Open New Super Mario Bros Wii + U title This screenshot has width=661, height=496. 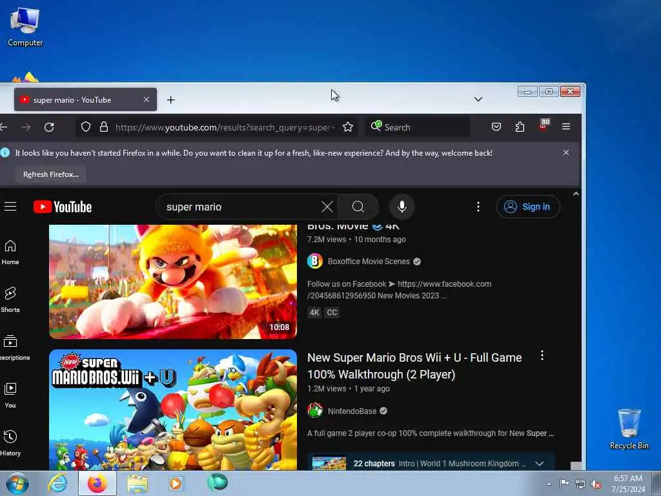(414, 366)
